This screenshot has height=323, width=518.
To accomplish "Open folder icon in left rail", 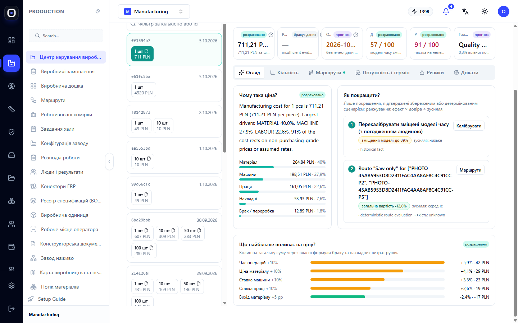I will coord(12,178).
